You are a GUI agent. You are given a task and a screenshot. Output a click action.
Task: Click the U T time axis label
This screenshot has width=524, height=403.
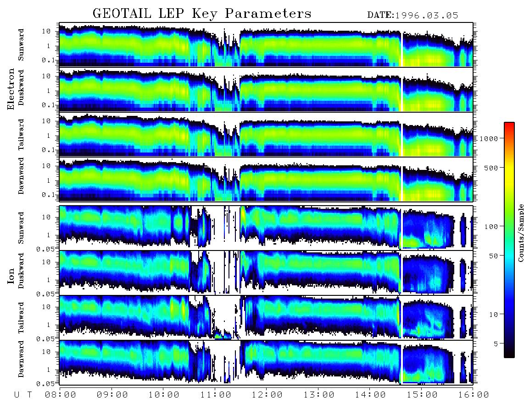click(x=23, y=395)
